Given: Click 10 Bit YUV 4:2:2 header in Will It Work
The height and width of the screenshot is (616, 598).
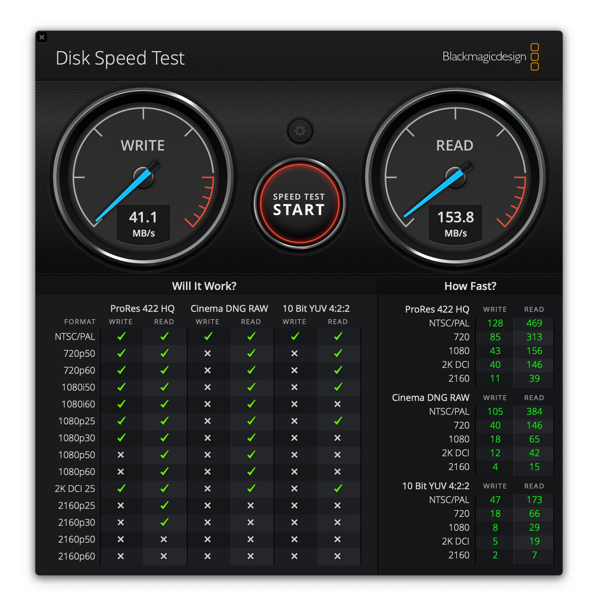Looking at the screenshot, I should [x=316, y=309].
